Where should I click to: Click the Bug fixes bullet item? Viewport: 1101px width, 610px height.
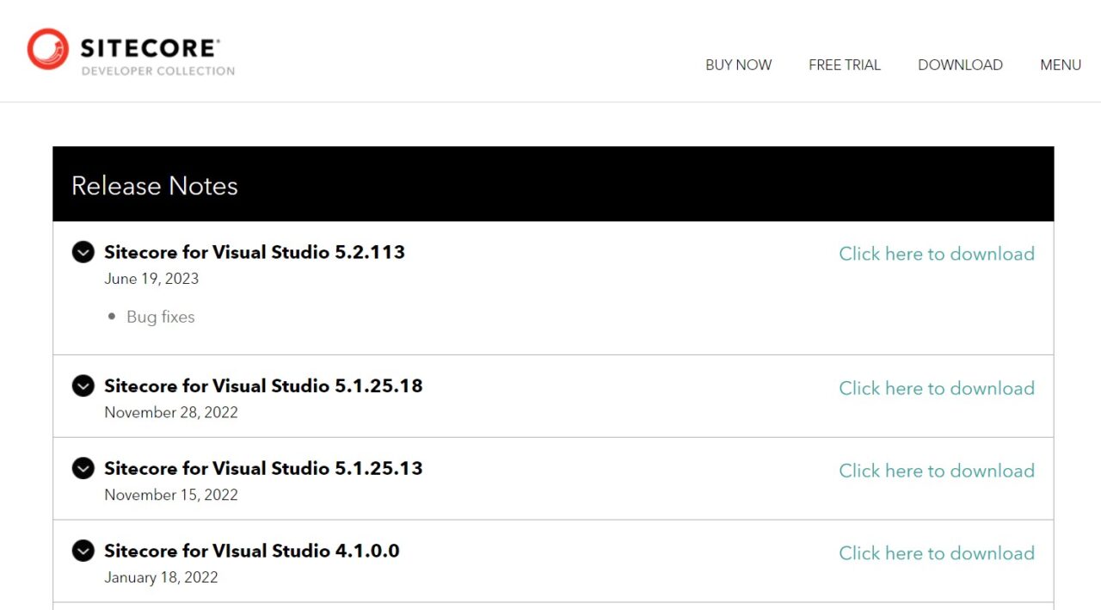(x=160, y=317)
